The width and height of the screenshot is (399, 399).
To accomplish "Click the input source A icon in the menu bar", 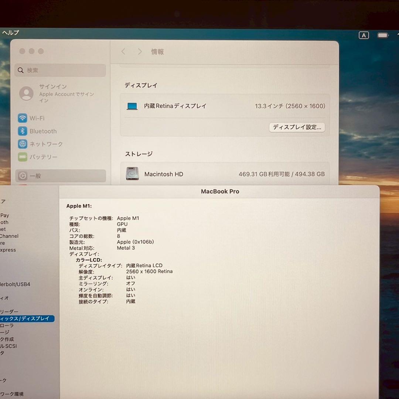I will [x=364, y=35].
